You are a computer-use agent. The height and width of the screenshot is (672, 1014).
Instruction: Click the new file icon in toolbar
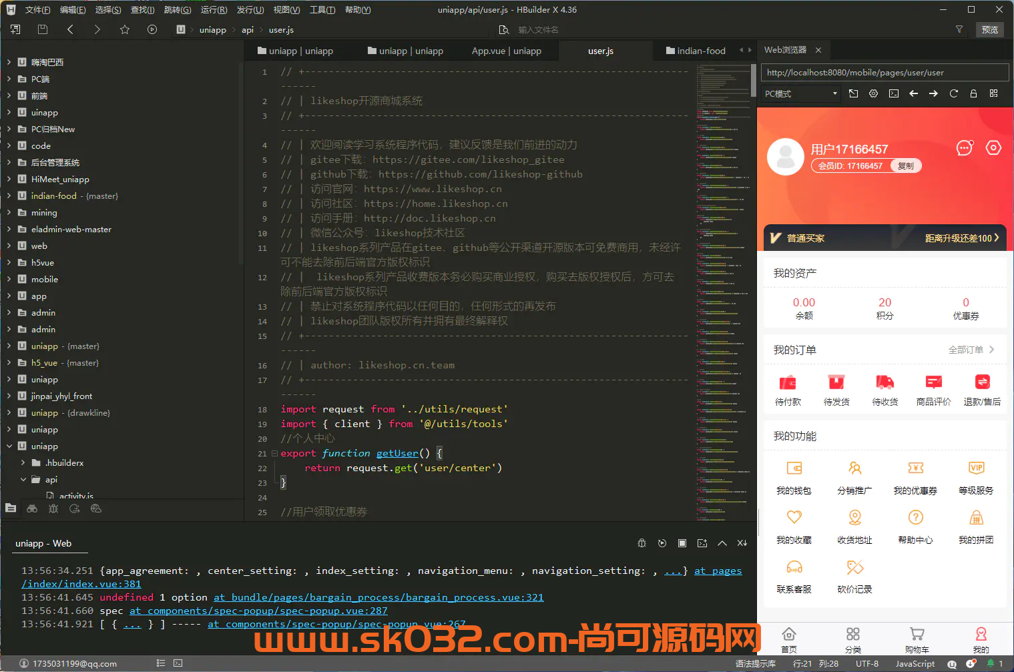[x=15, y=29]
